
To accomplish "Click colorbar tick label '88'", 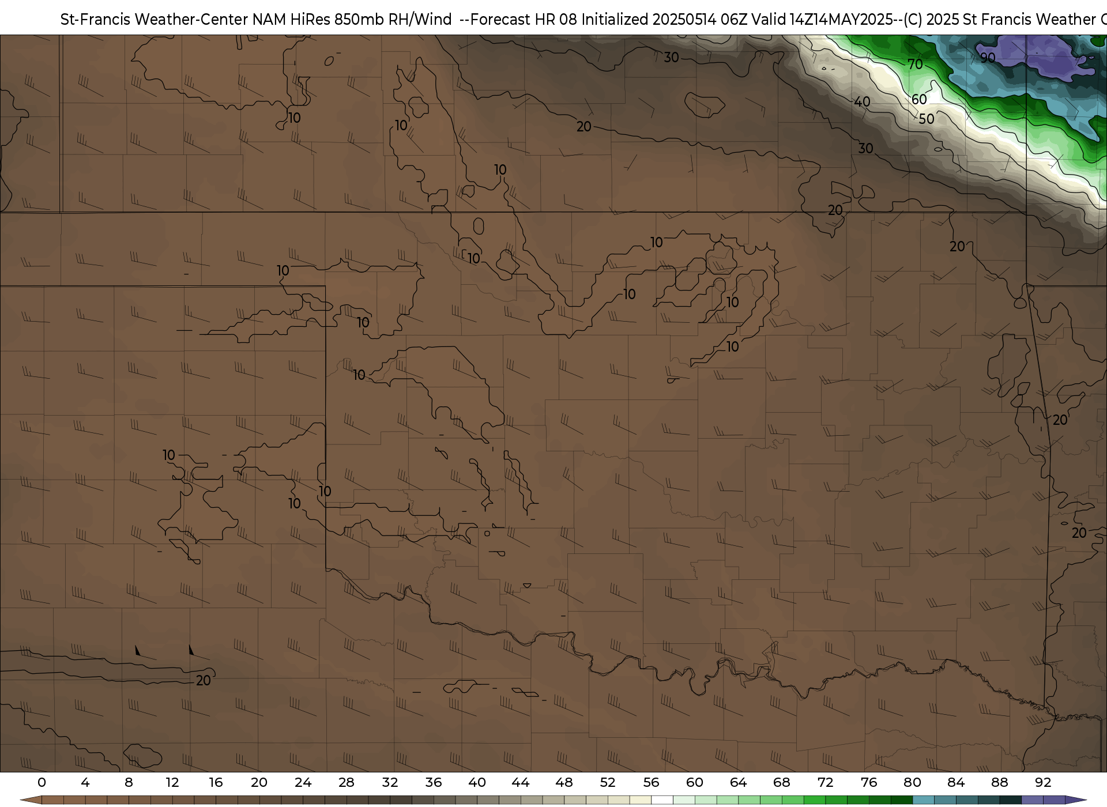I will pos(999,782).
